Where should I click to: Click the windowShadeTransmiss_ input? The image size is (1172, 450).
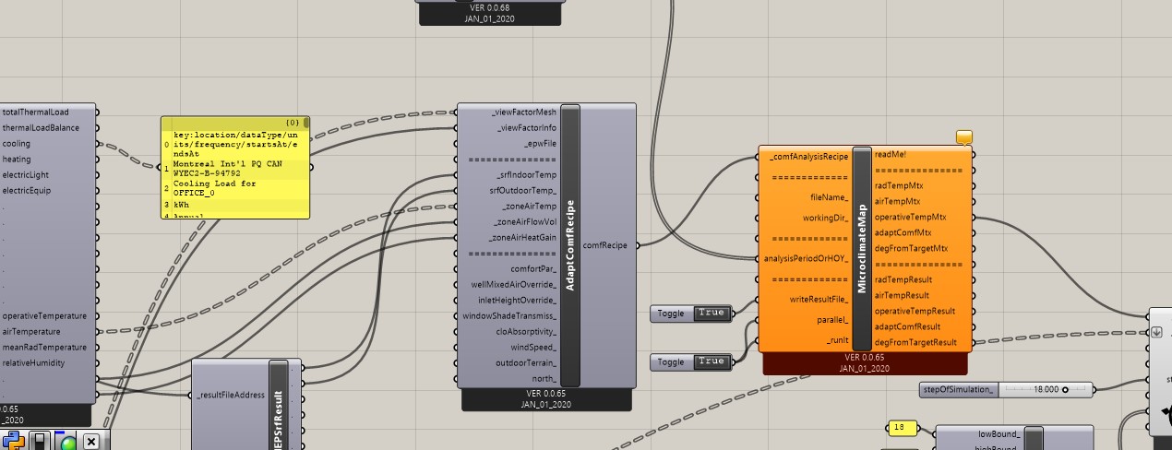point(511,315)
